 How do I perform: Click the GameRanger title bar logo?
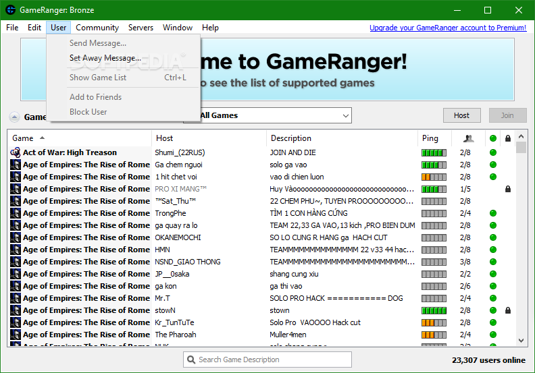(x=10, y=10)
